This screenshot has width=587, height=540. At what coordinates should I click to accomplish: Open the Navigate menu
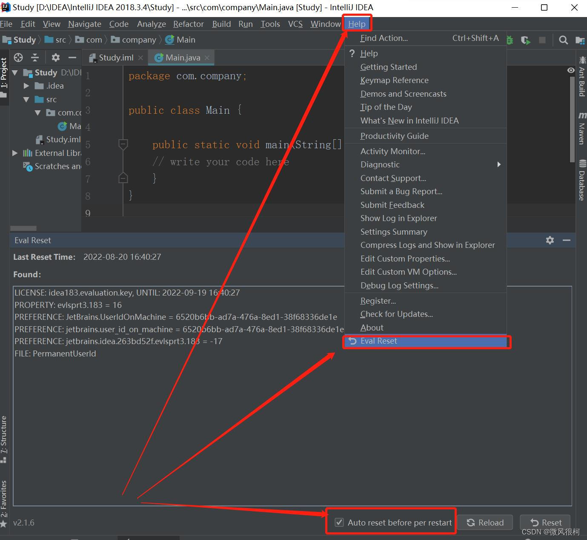(85, 24)
